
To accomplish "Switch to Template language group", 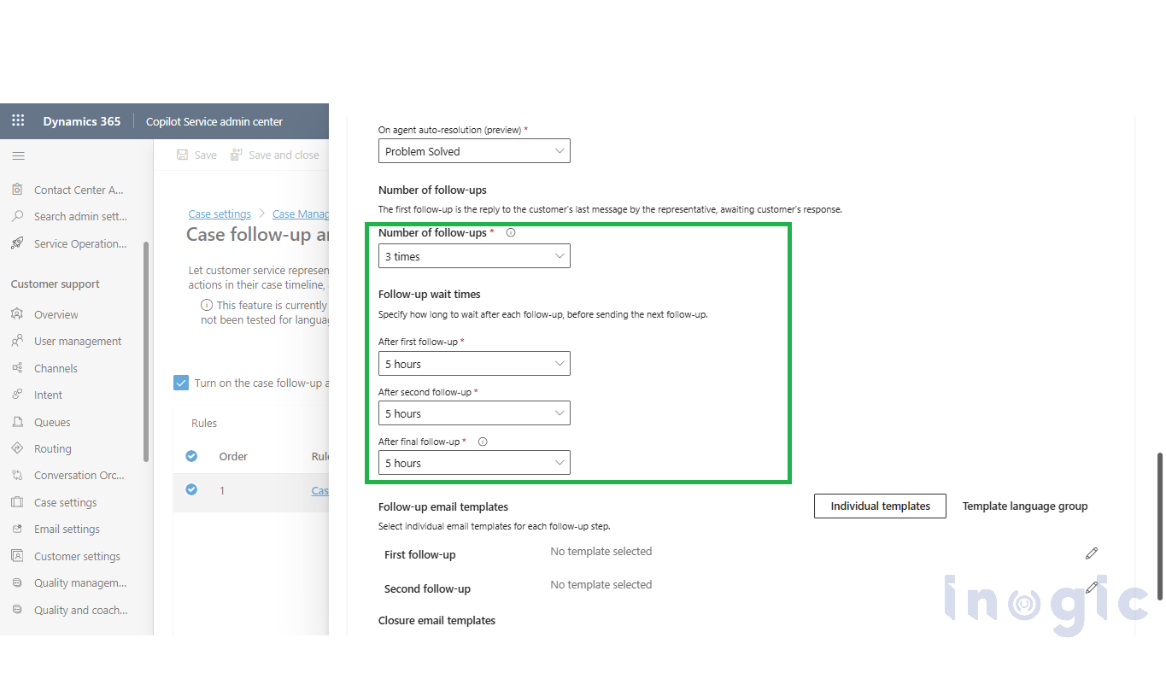I will (1025, 506).
